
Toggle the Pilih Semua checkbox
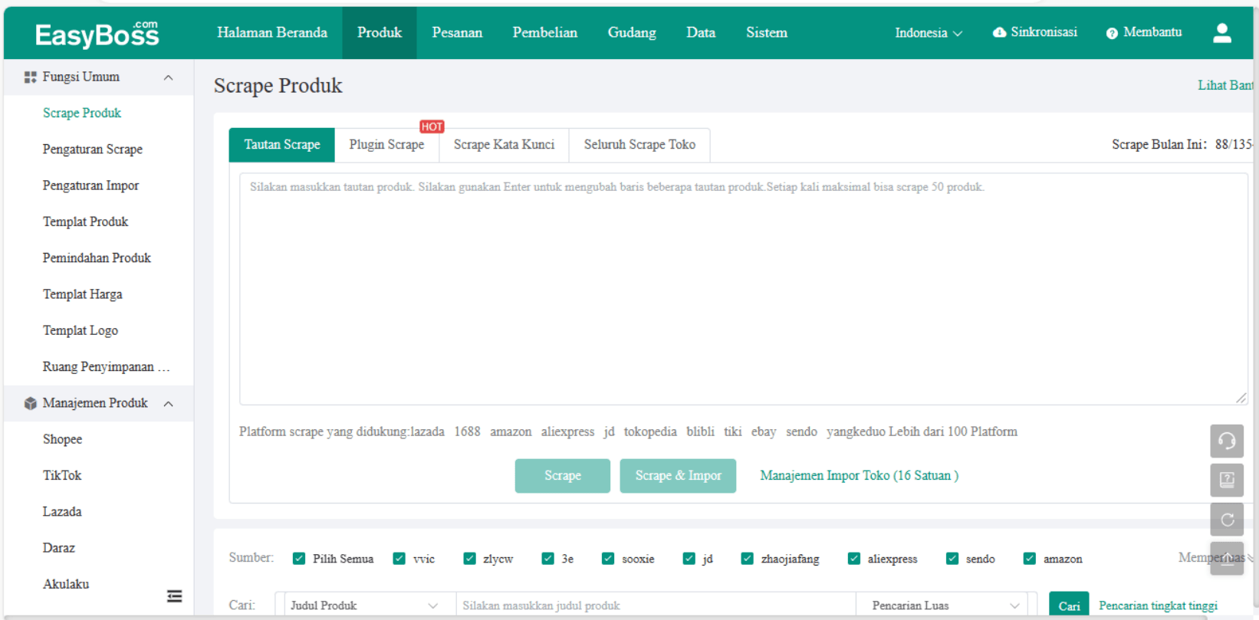[x=299, y=559]
